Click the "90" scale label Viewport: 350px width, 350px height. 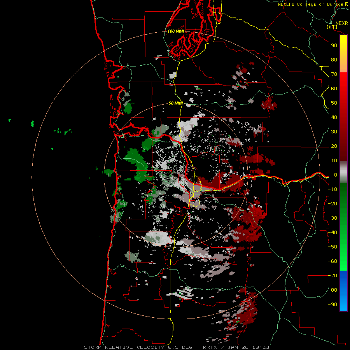pyautogui.click(x=334, y=45)
